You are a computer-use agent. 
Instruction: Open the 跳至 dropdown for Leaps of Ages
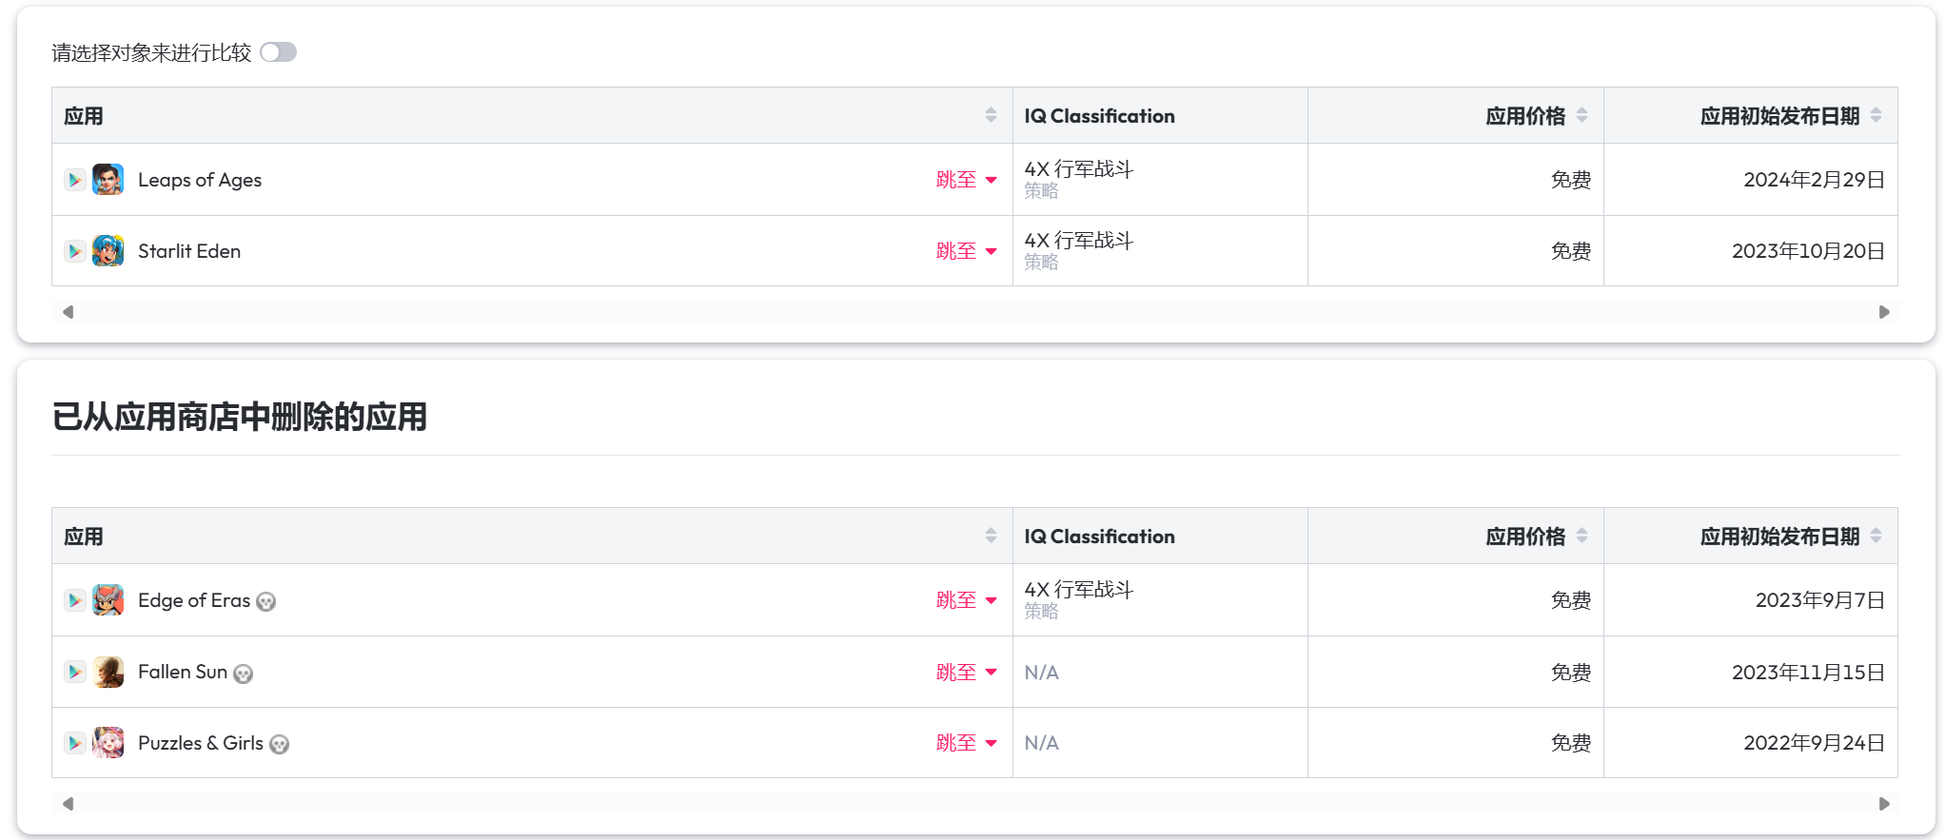point(966,180)
